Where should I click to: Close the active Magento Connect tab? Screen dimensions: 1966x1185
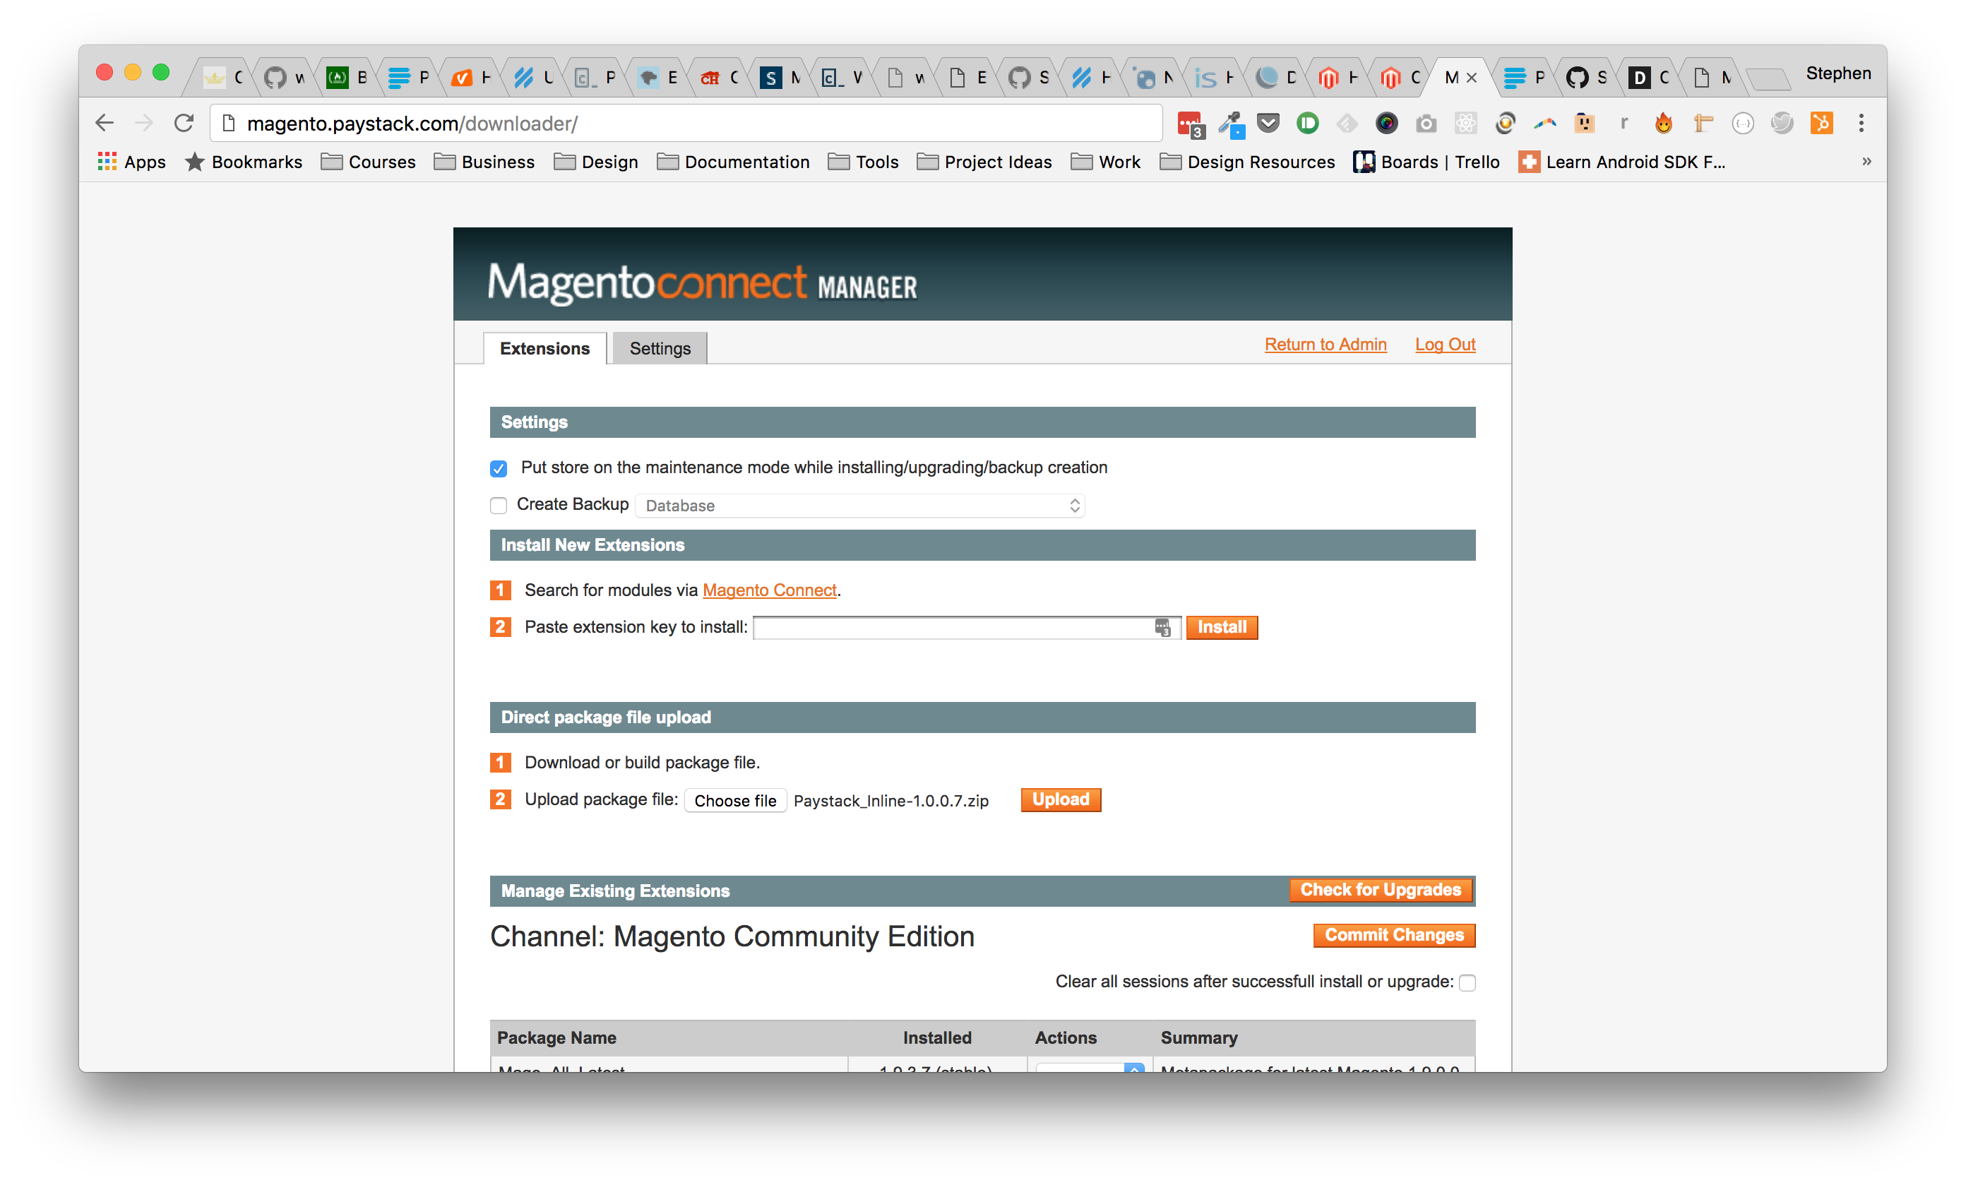pos(1472,78)
